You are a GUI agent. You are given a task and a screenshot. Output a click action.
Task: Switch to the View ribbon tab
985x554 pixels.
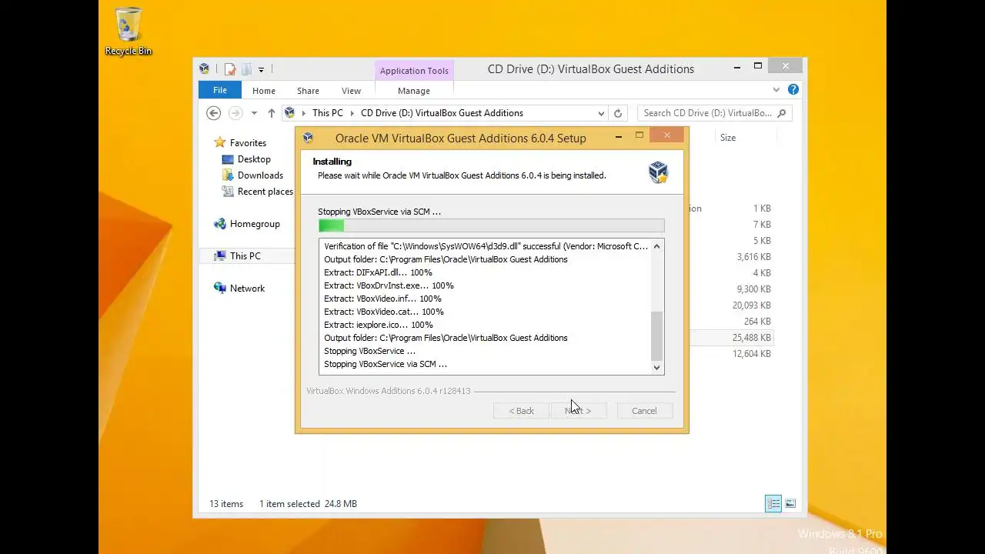[x=351, y=91]
